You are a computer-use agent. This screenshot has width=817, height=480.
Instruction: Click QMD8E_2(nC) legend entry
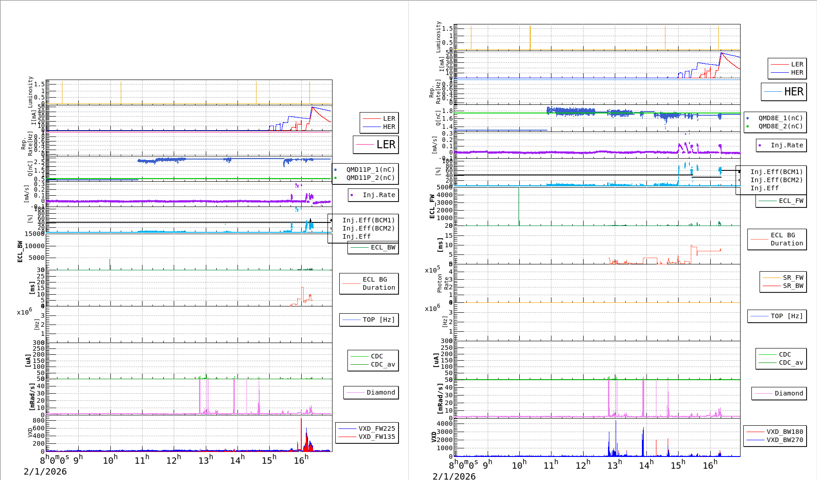point(780,126)
